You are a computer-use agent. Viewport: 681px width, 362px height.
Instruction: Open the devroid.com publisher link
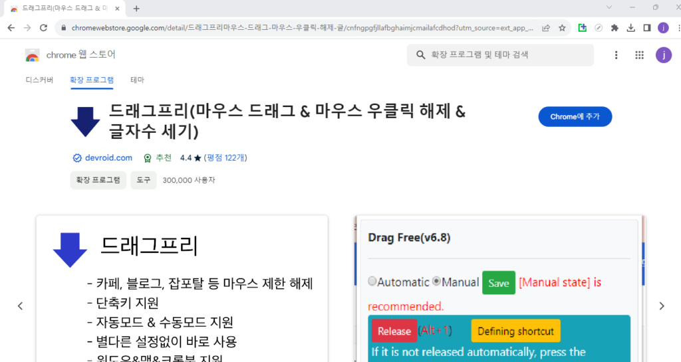click(108, 158)
